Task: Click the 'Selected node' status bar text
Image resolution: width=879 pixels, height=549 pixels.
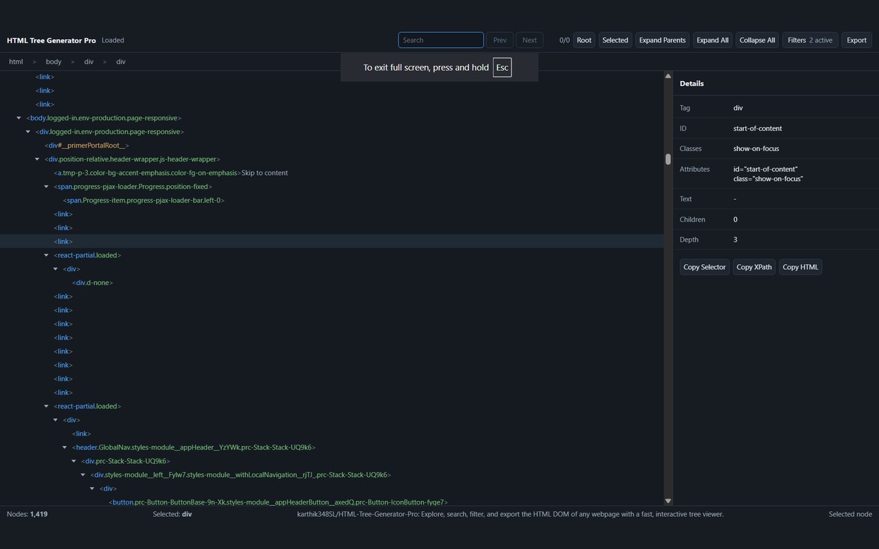Action: [x=850, y=514]
